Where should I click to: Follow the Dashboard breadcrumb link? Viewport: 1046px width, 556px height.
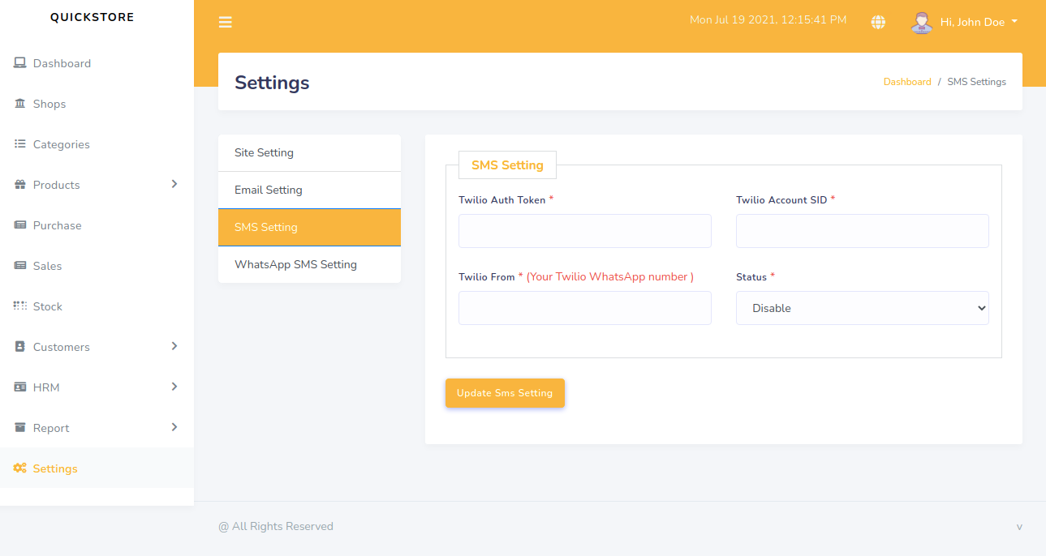click(907, 82)
